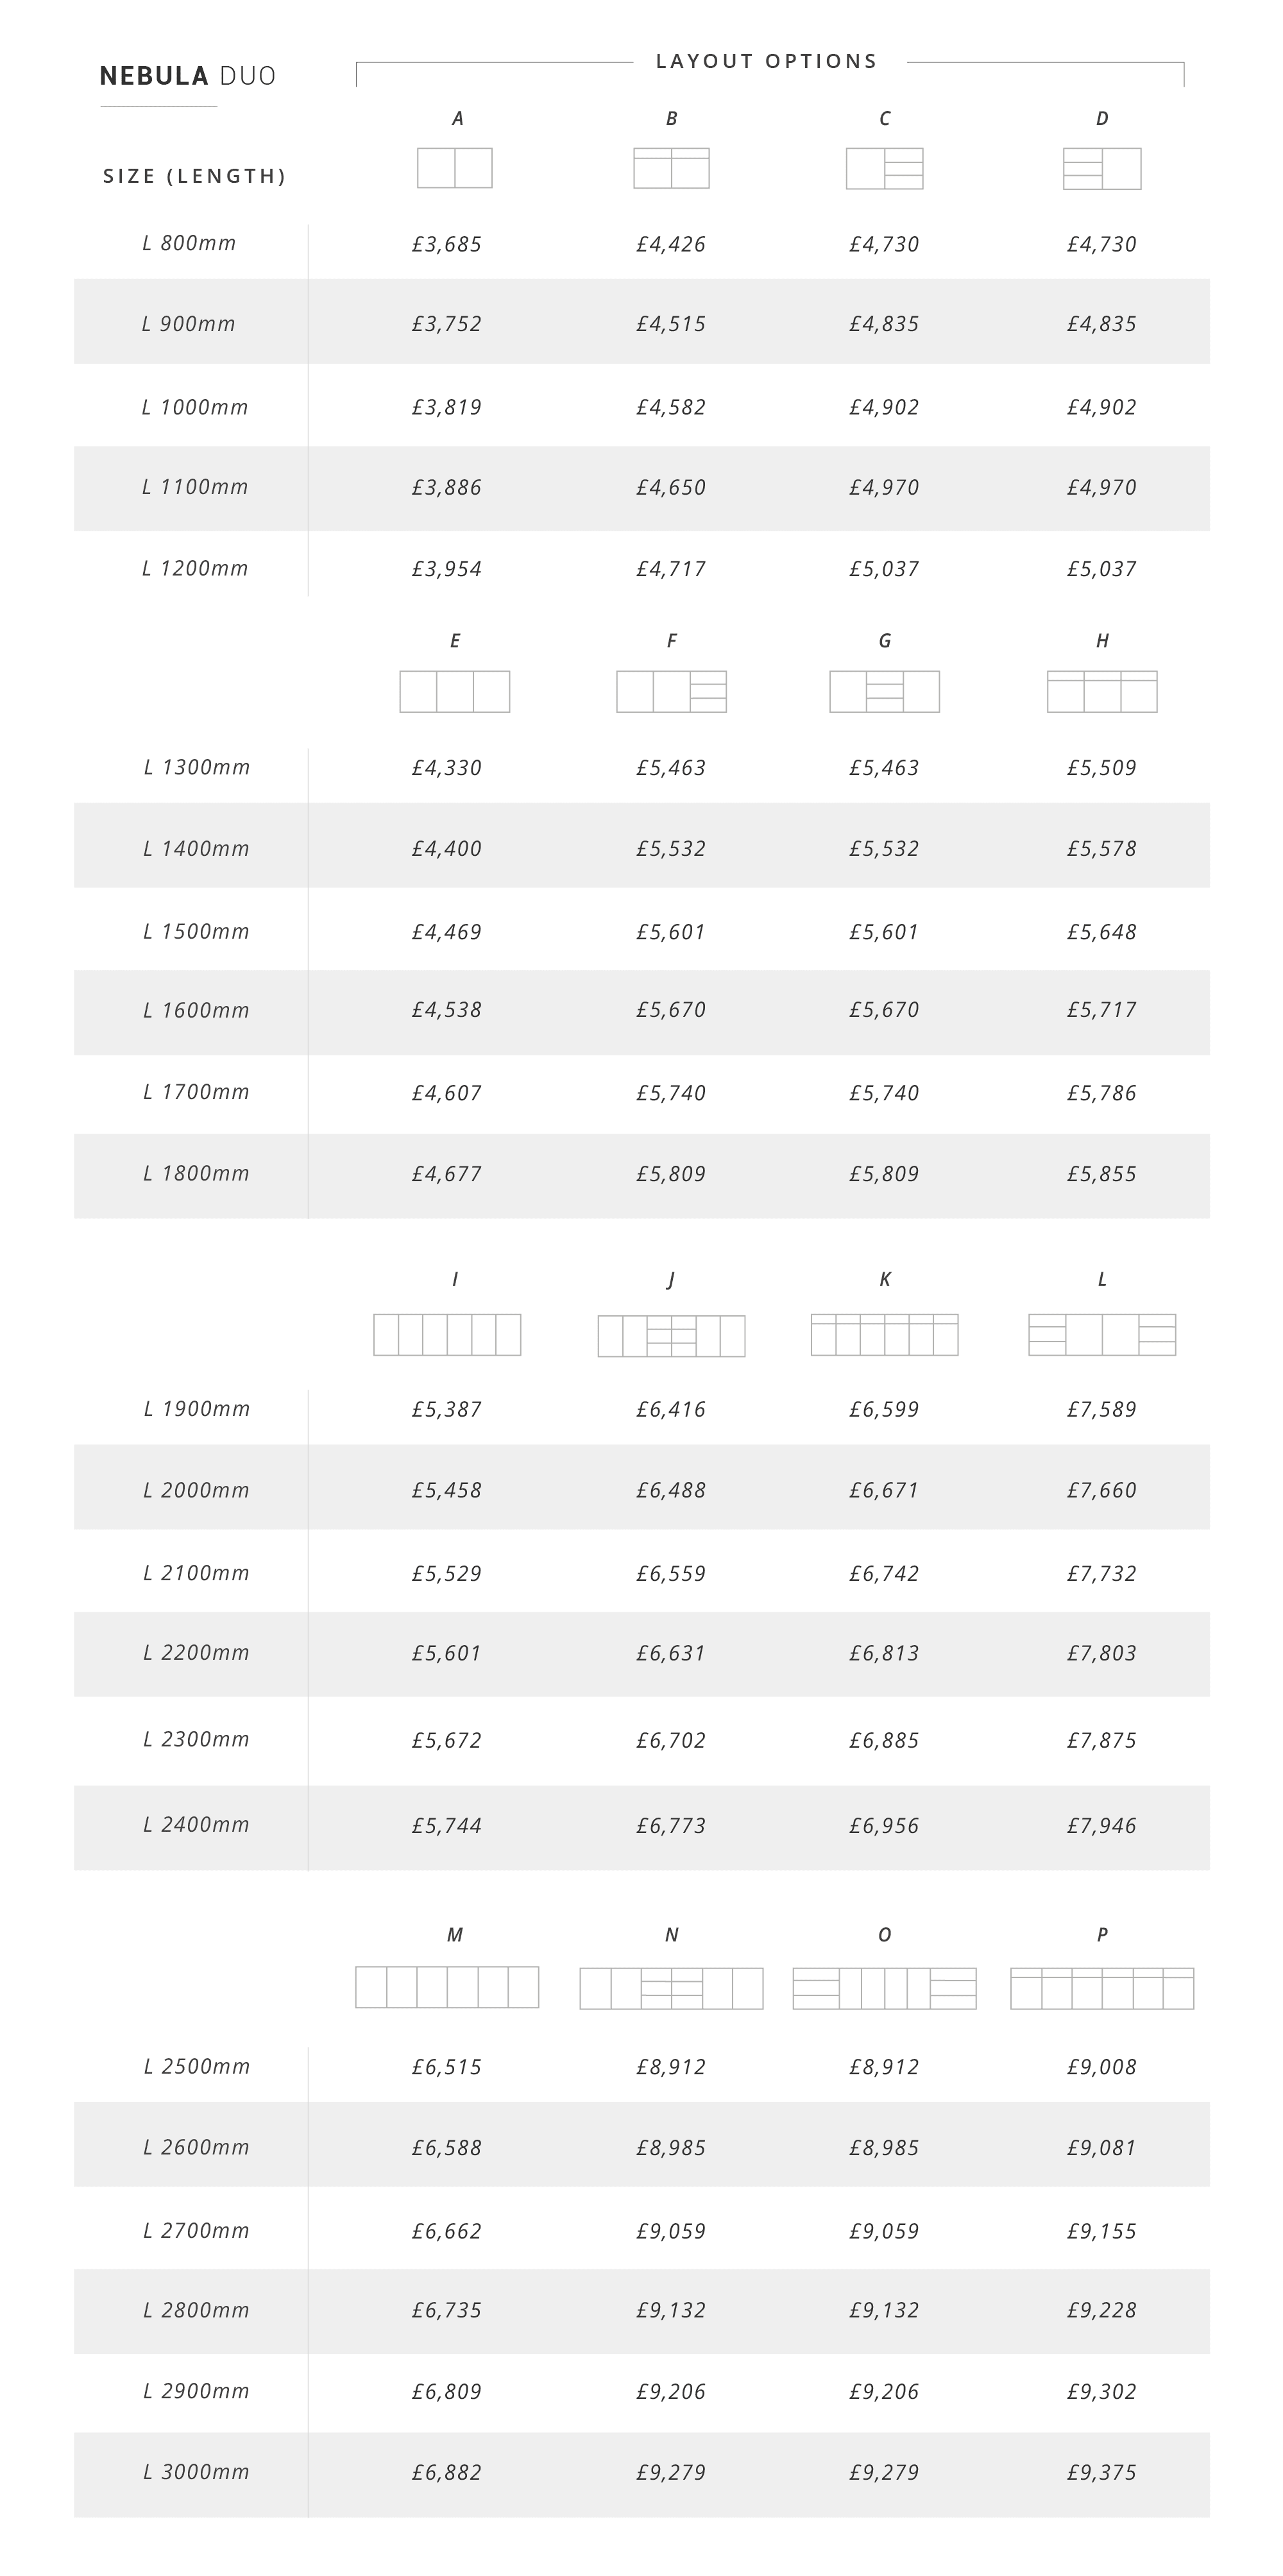Screen dimensions: 1283x2576
Task: Click the L 2200mm size row label
Action: (x=196, y=1653)
